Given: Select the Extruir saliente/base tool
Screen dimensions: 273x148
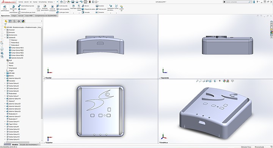Looking at the screenshot, I should [x=5, y=8].
